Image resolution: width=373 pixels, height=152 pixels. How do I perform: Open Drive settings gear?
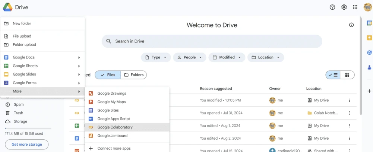(x=344, y=7)
